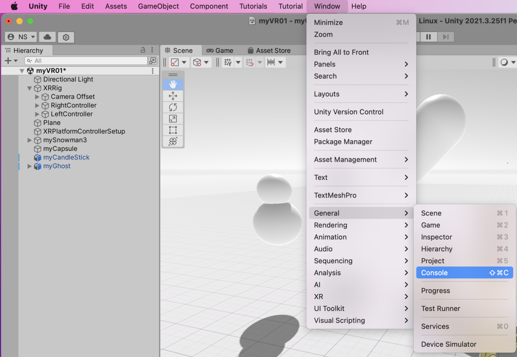The height and width of the screenshot is (357, 517).
Task: Open Inspector from General submenu
Action: click(x=464, y=237)
